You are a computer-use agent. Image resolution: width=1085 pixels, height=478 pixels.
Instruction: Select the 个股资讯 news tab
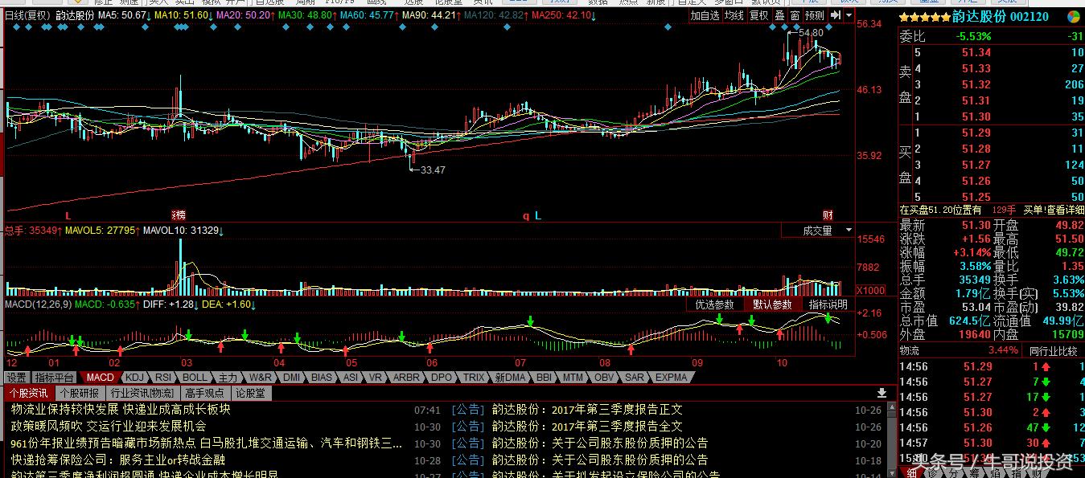30,393
